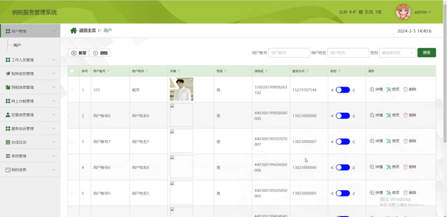Image resolution: width=447 pixels, height=217 pixels.
Task: Check the select-all checkbox in table header
Action: pyautogui.click(x=72, y=71)
